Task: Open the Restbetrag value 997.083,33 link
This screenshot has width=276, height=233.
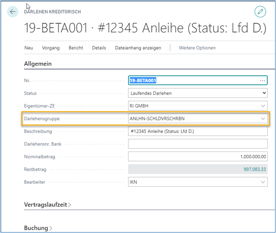Action: (x=255, y=169)
